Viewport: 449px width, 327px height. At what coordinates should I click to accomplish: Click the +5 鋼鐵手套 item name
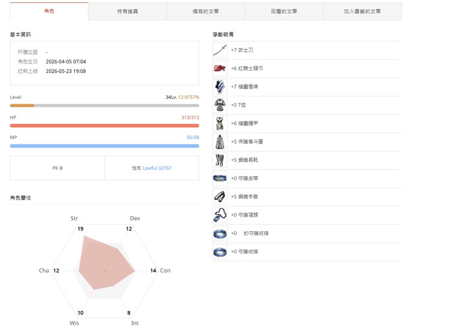pyautogui.click(x=244, y=196)
